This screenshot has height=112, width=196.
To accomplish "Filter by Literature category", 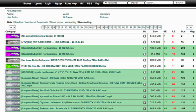I will pos(105,14).
